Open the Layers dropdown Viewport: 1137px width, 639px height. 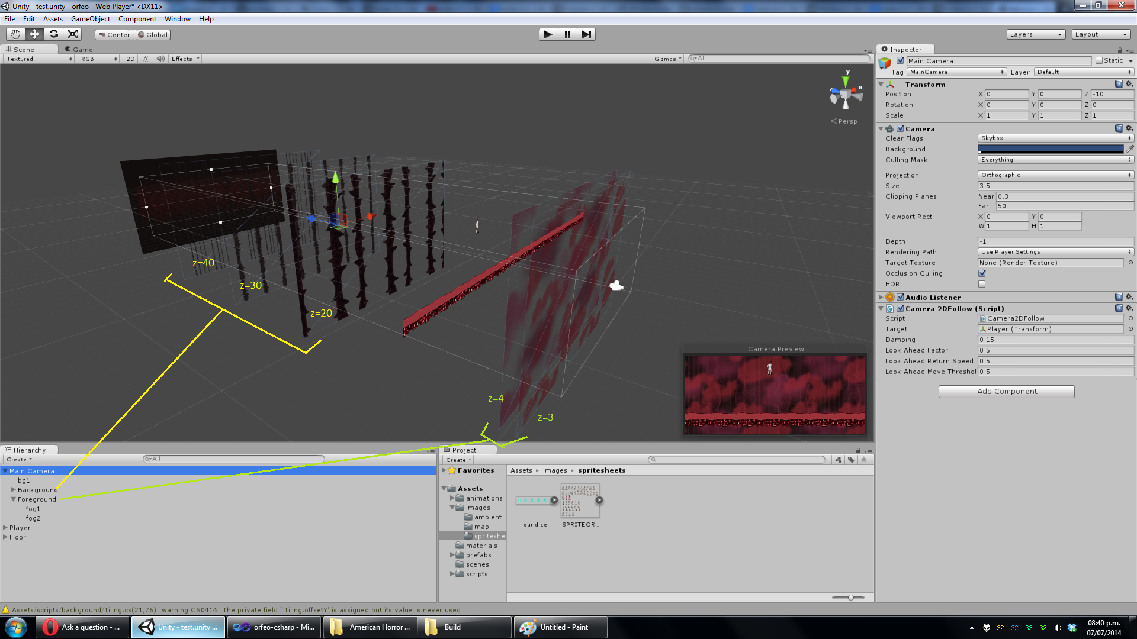[x=1036, y=34]
